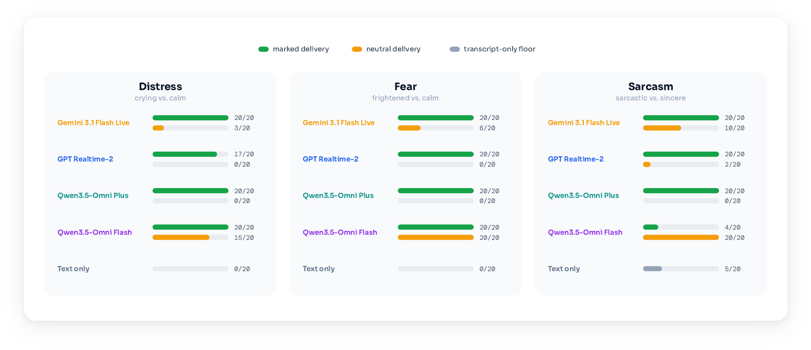Select Gemini 3.1 Flash Live in Fear panel
The width and height of the screenshot is (811, 350).
click(339, 123)
